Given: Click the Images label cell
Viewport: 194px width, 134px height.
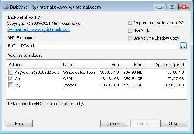Looking at the screenshot, I should (x=70, y=85).
